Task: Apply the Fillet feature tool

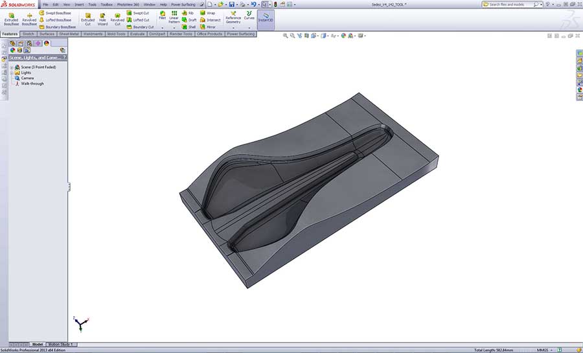Action: (162, 16)
